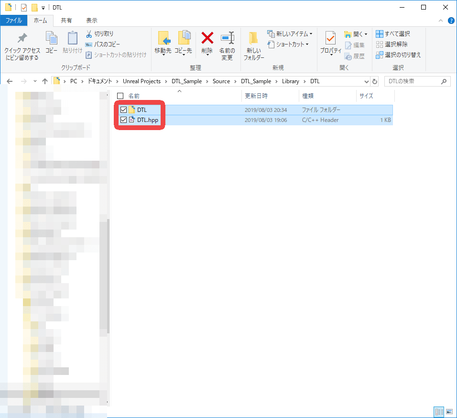Click the DTL search input box
457x418 pixels.
click(x=413, y=81)
